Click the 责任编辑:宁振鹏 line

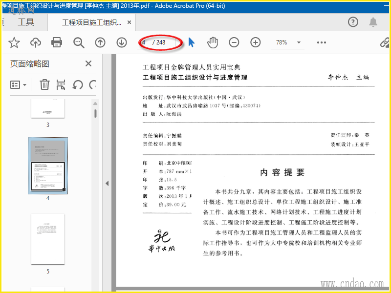162,136
